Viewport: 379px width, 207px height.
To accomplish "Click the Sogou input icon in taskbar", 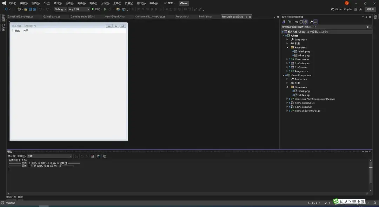I will tap(336, 201).
